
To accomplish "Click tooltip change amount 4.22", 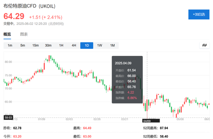I will [131, 92].
